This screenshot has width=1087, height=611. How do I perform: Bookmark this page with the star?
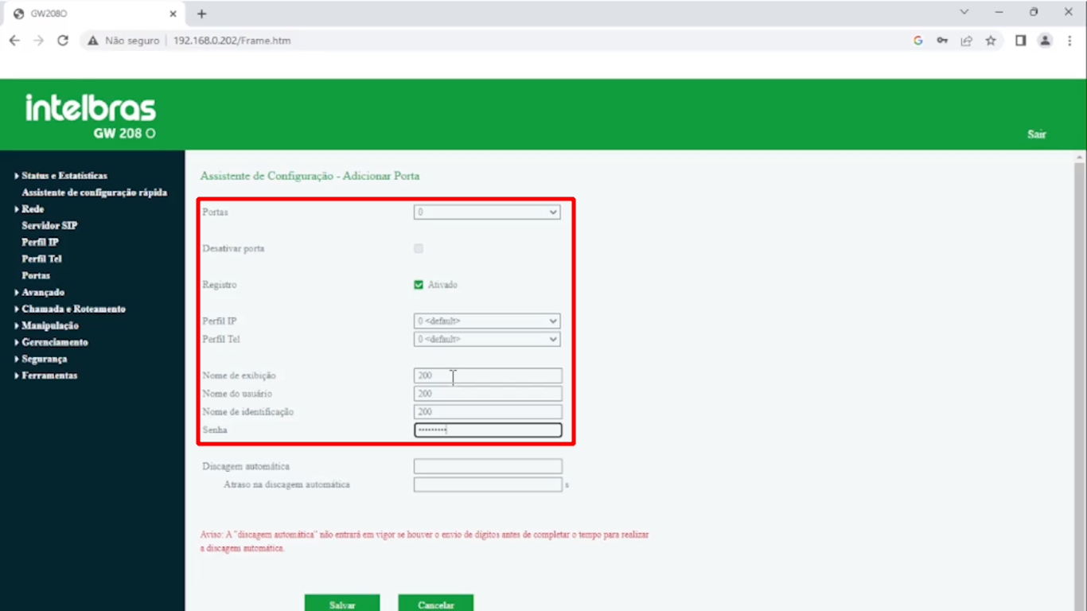tap(991, 41)
